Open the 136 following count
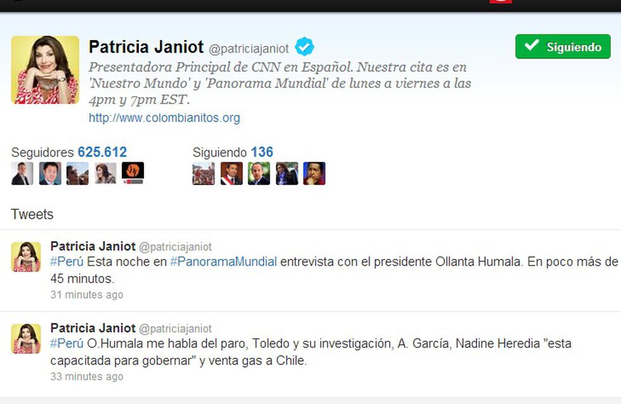 coord(262,152)
